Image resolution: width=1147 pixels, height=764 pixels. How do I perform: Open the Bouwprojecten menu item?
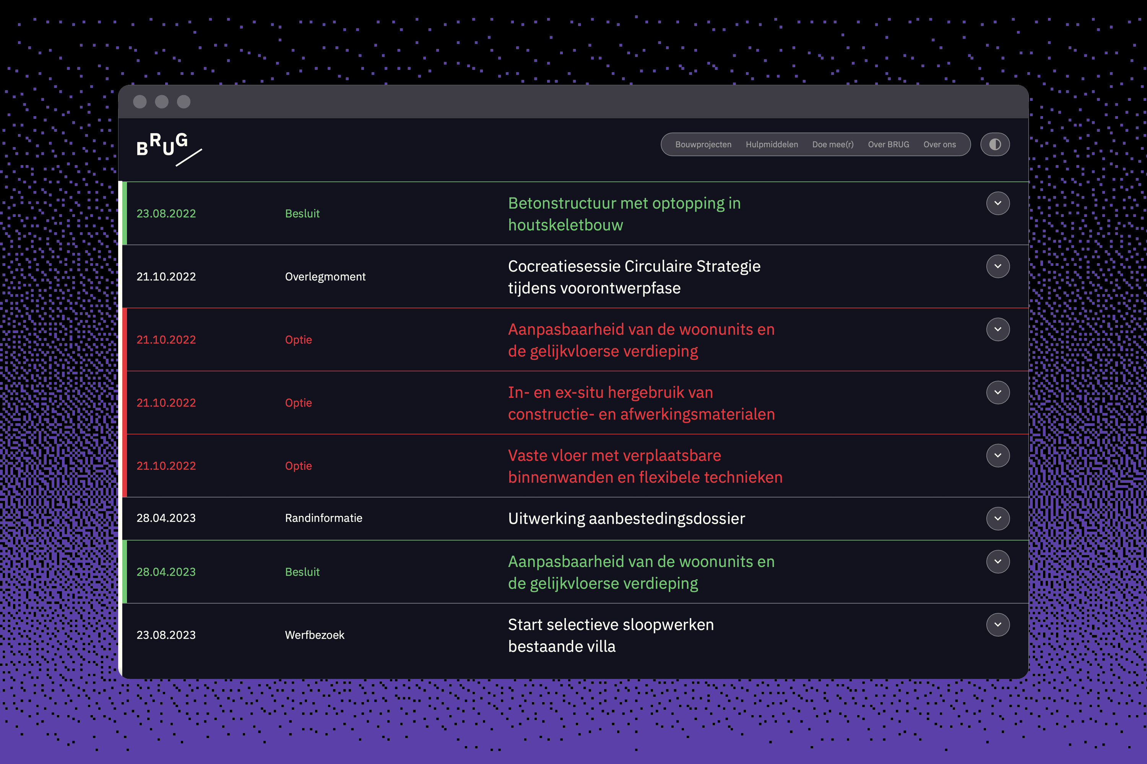pos(703,144)
